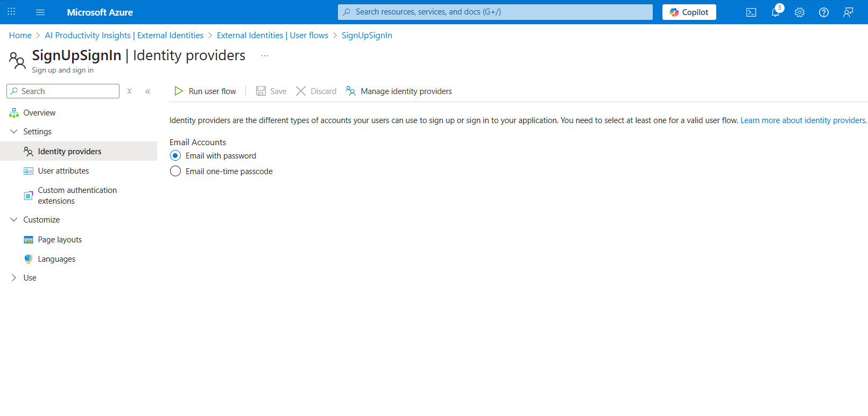The image size is (868, 416).
Task: Open the feedback icon in header
Action: (848, 12)
